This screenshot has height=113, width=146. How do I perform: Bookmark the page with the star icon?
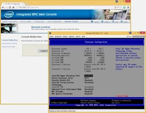[x=121, y=7]
